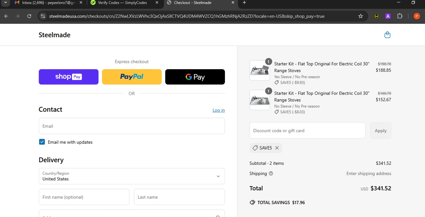The height and width of the screenshot is (217, 425).
Task: Click the No Sleeve Starter Kit thumbnail
Action: click(x=260, y=100)
